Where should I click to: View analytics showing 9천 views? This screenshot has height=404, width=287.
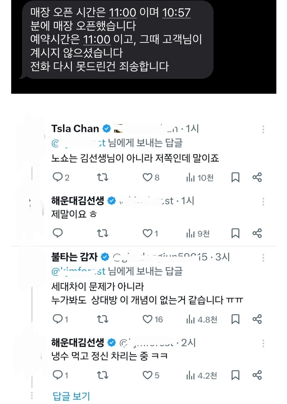(x=198, y=234)
